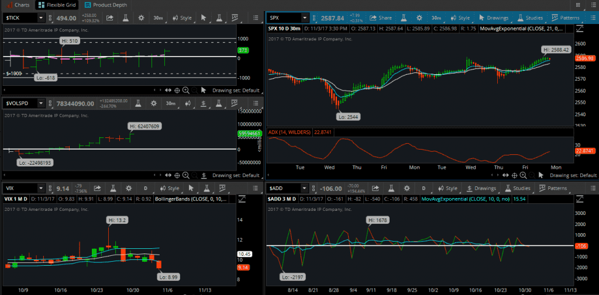This screenshot has width=599, height=295.
Task: Open the $TICK 30m timeframe selector
Action: coord(157,18)
